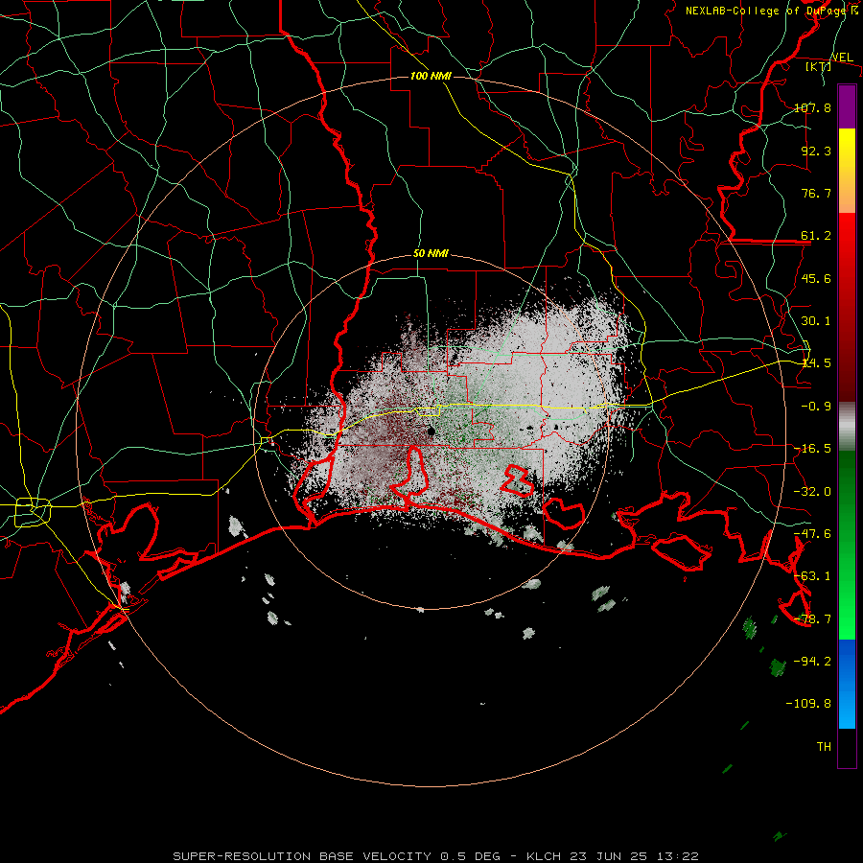The width and height of the screenshot is (863, 863).
Task: Click the VEL legend title
Action: pyautogui.click(x=842, y=58)
